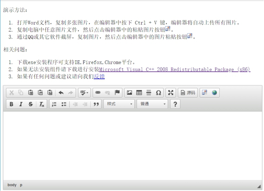Click the insert Image icon
Screen dimensions: 264x191
pos(129,92)
